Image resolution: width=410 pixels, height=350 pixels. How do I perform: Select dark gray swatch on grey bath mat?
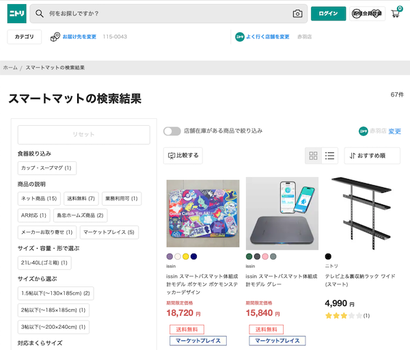(257, 256)
